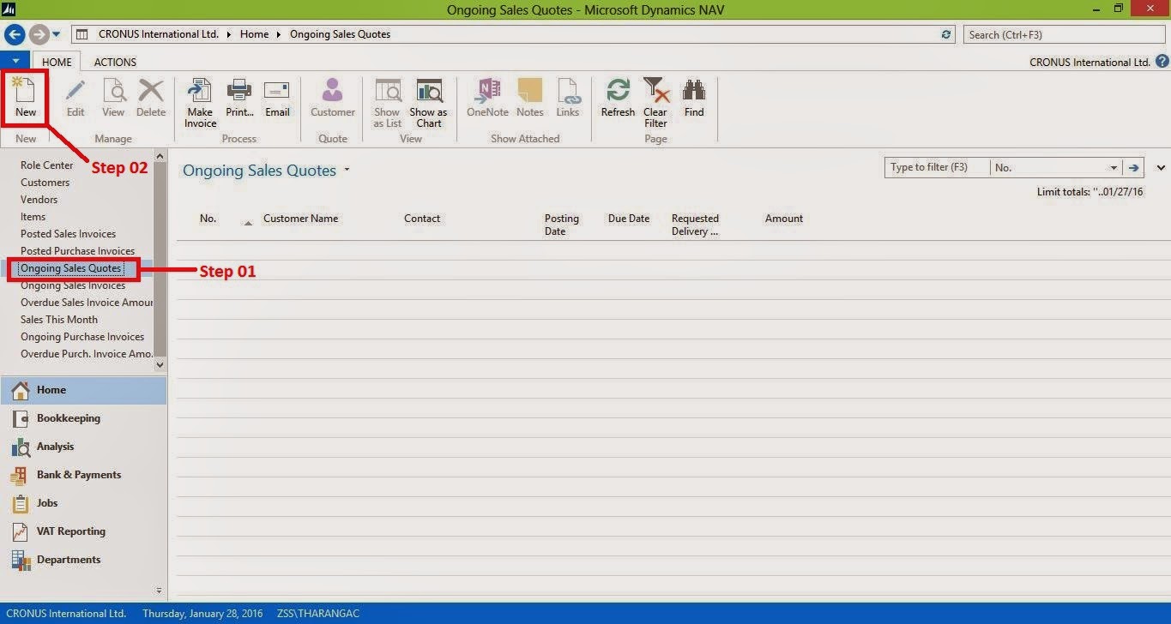Click the Type to filter (F3) field
The image size is (1171, 624).
pos(938,168)
